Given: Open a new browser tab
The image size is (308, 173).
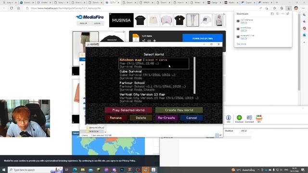Looking at the screenshot, I should [277, 2].
